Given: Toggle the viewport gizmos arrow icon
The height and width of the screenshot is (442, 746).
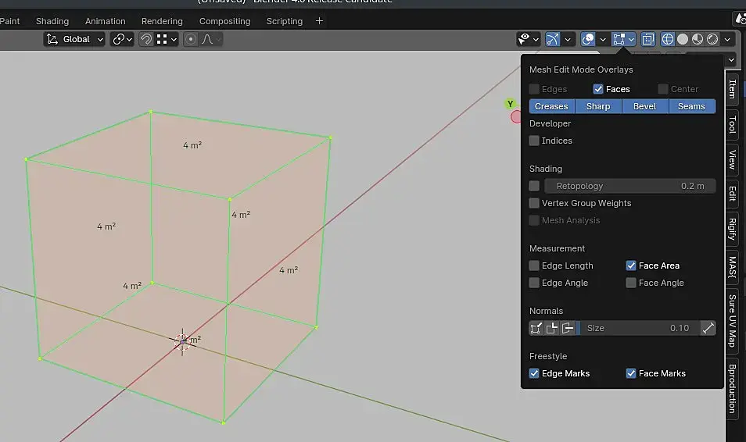Looking at the screenshot, I should [552, 39].
